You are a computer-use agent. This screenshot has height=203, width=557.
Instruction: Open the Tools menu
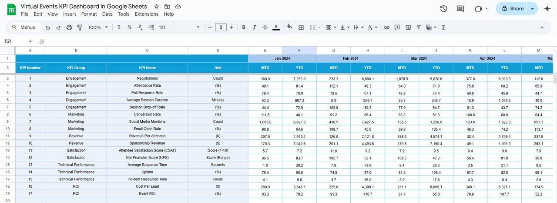point(124,14)
